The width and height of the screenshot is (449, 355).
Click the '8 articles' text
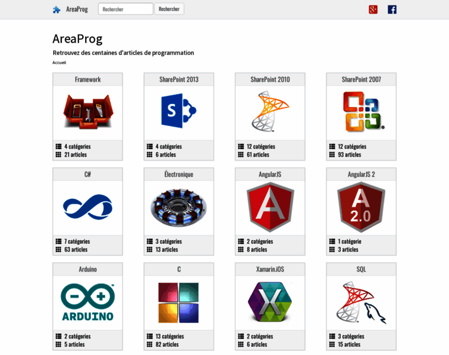tap(257, 250)
